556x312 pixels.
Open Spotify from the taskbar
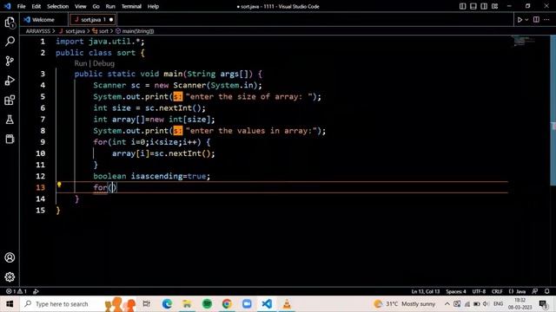[x=207, y=304]
